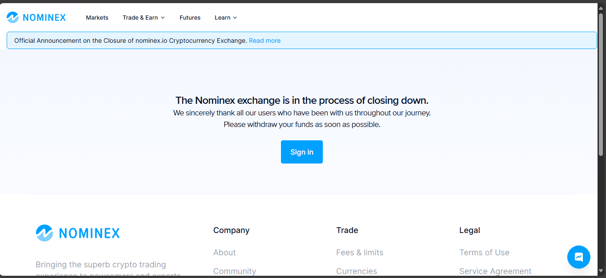The image size is (606, 278).
Task: Open the Service Agreement link
Action: (x=496, y=271)
